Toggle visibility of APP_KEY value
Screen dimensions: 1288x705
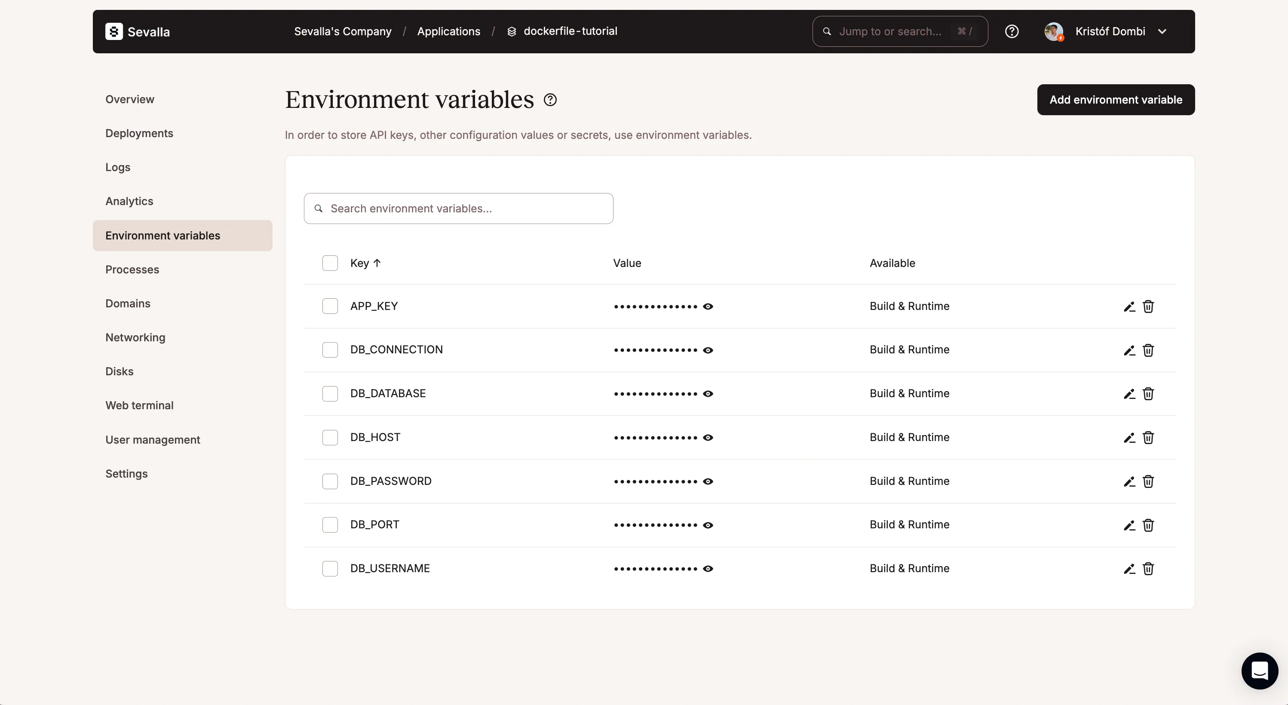pyautogui.click(x=709, y=307)
